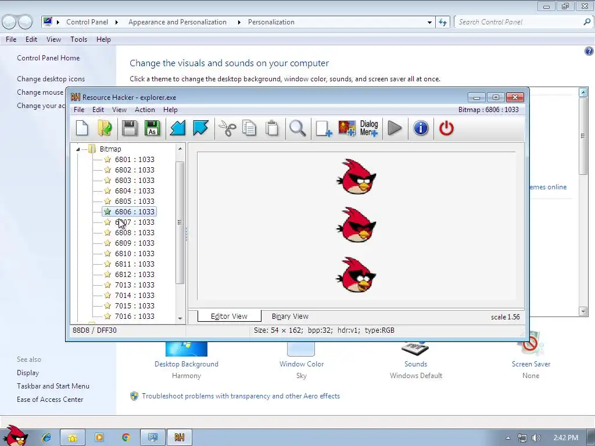Click the Dialog Menu insert icon
Screen dimensions: 595x446
click(369, 128)
